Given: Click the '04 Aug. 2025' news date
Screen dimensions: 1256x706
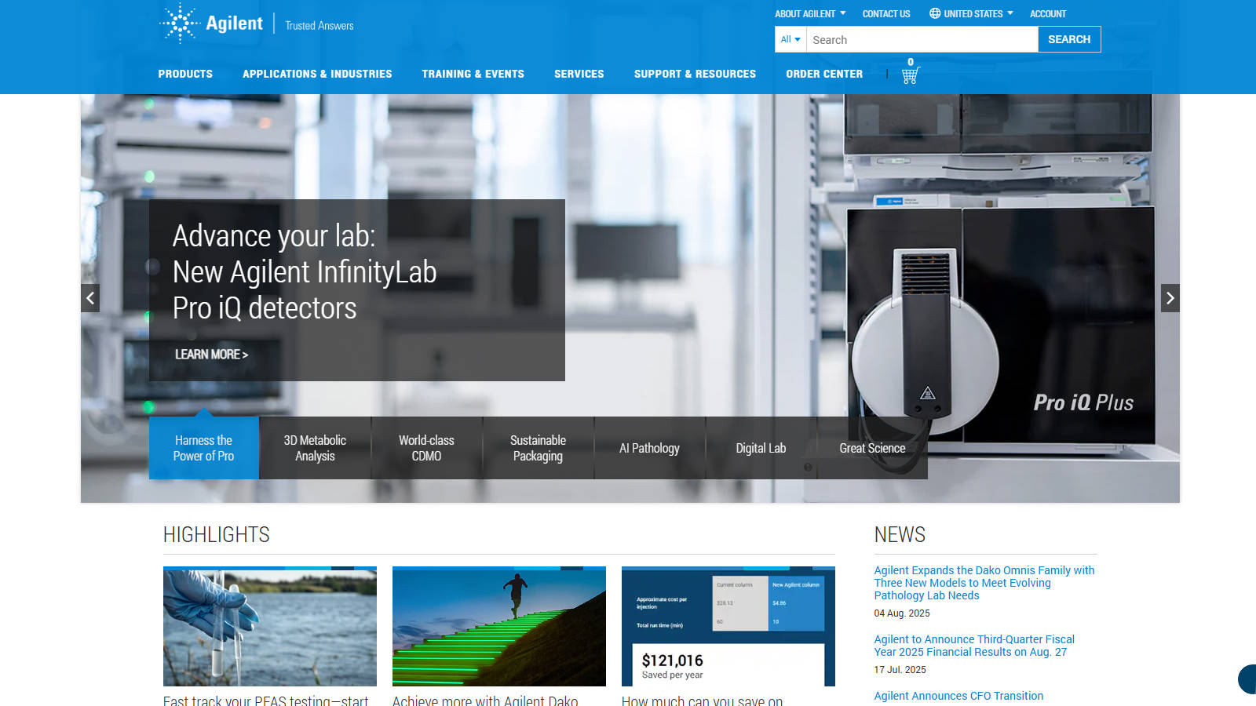Looking at the screenshot, I should tap(902, 613).
